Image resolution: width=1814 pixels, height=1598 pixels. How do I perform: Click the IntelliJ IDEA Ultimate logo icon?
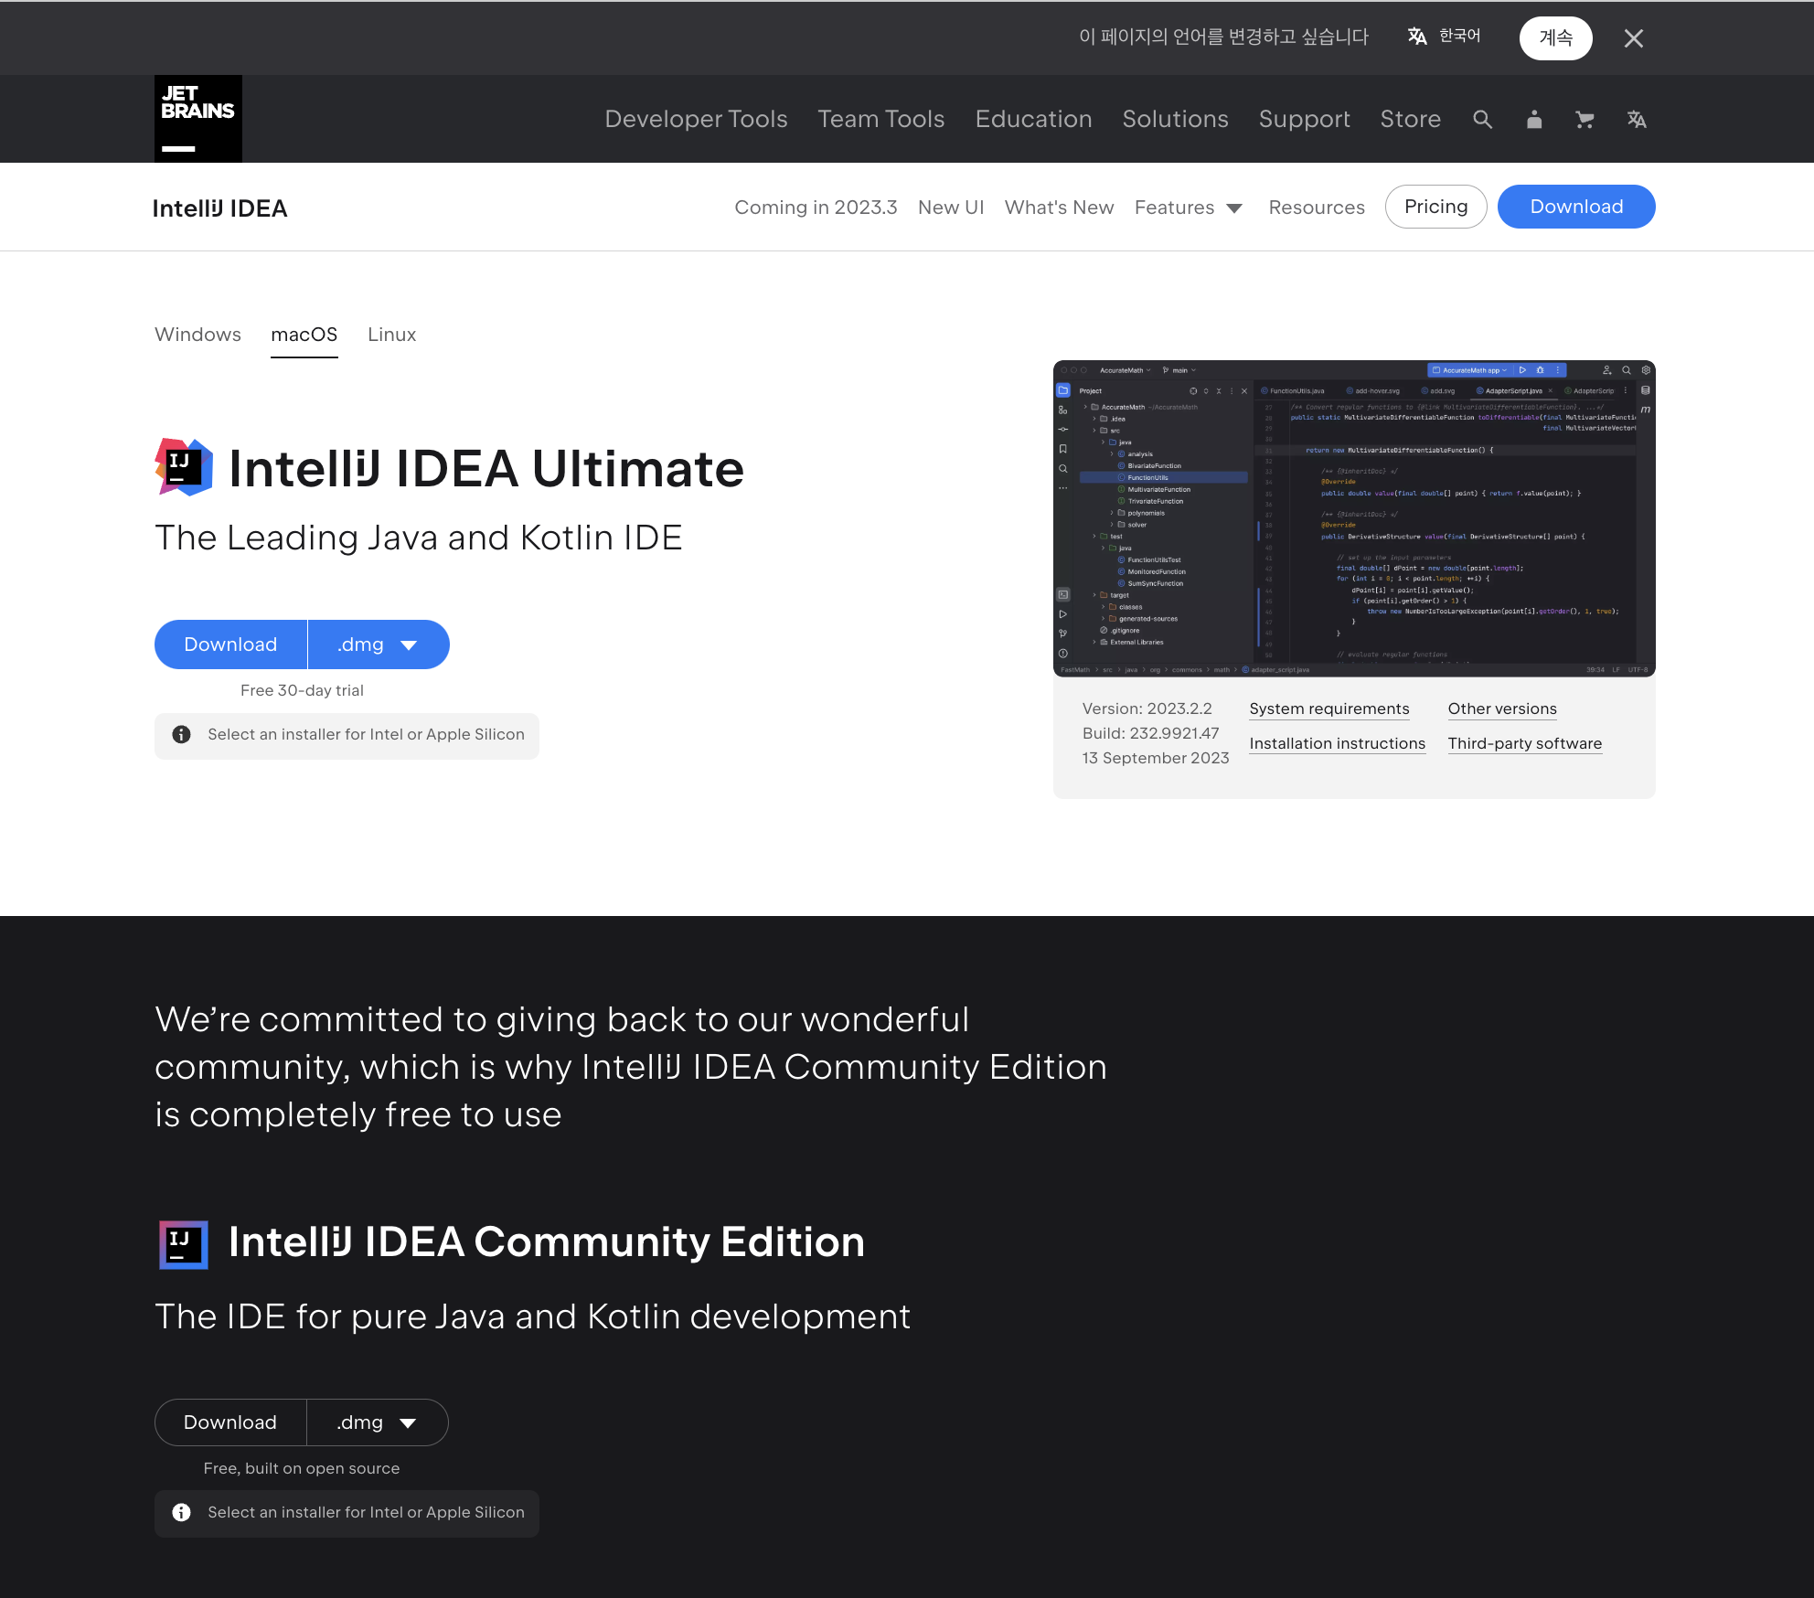[x=184, y=467]
